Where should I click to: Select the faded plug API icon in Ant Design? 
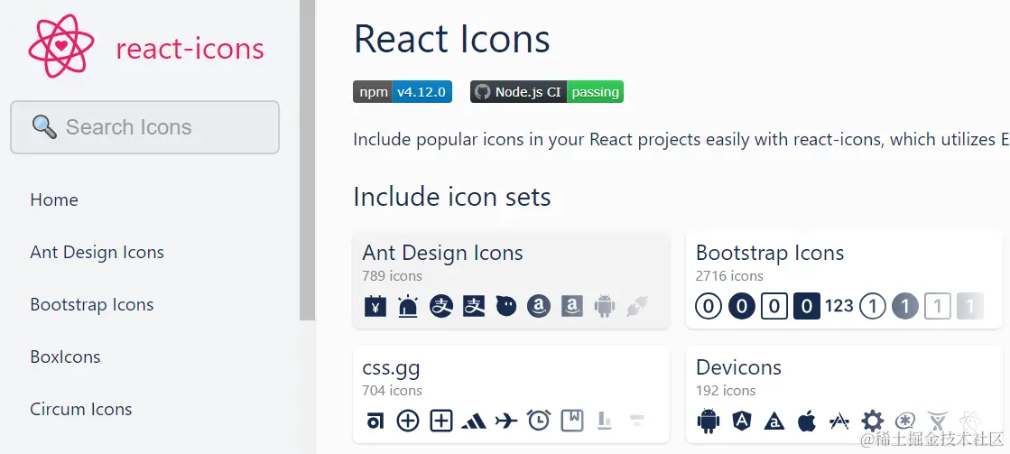click(638, 306)
